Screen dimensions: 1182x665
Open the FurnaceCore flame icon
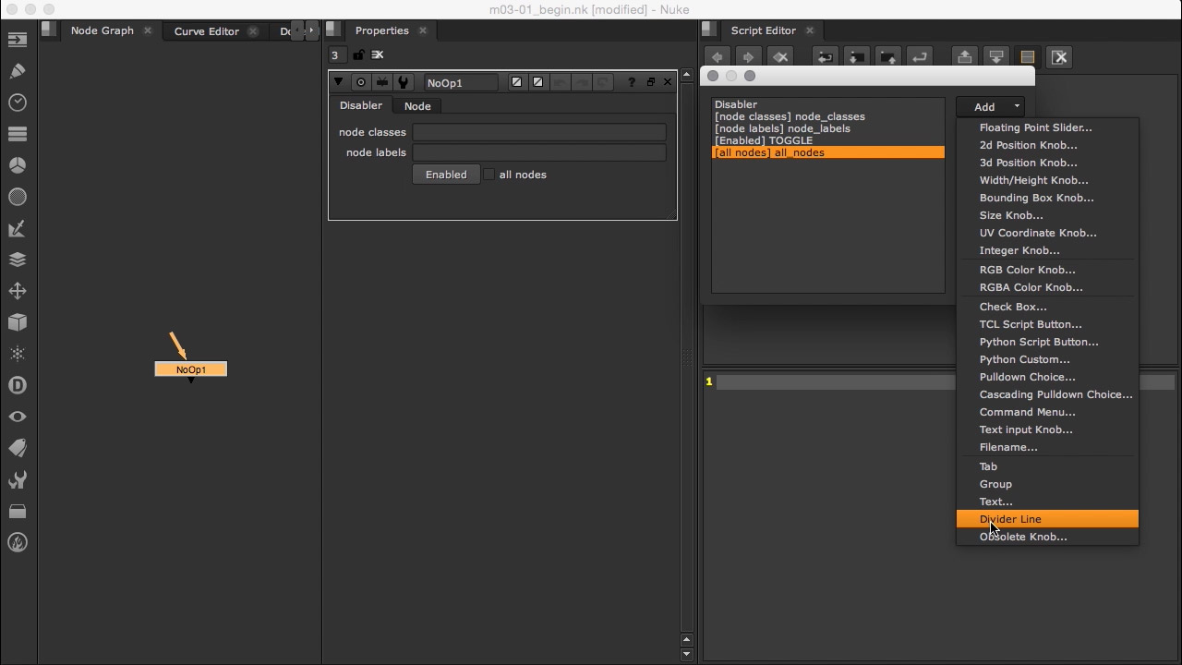[18, 542]
